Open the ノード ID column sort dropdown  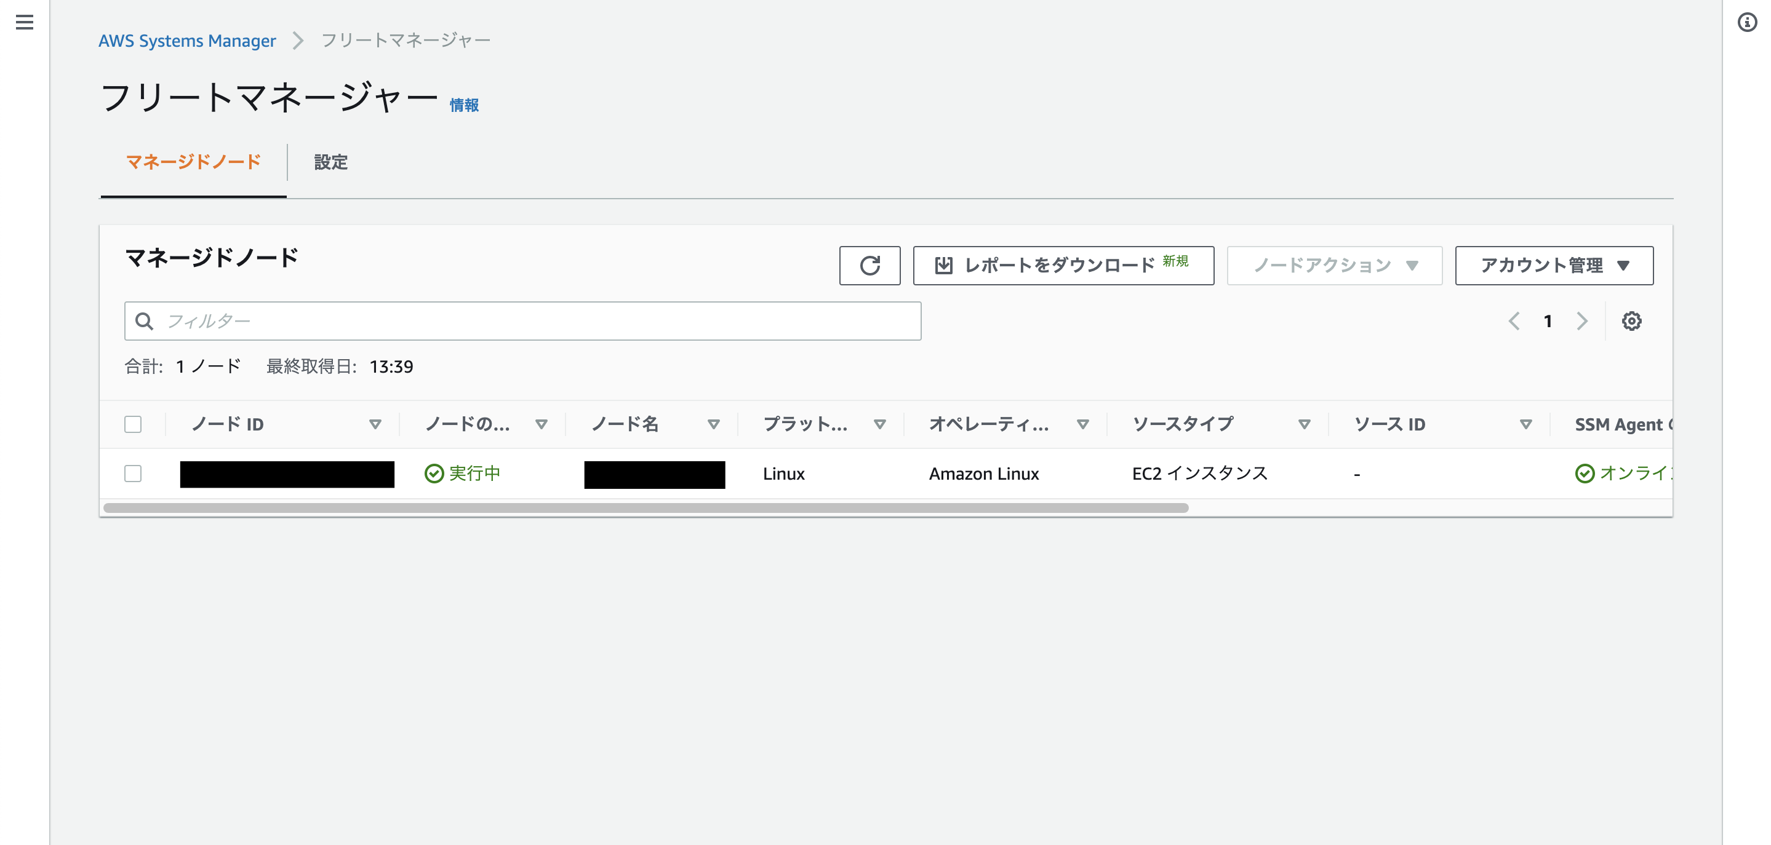tap(375, 424)
